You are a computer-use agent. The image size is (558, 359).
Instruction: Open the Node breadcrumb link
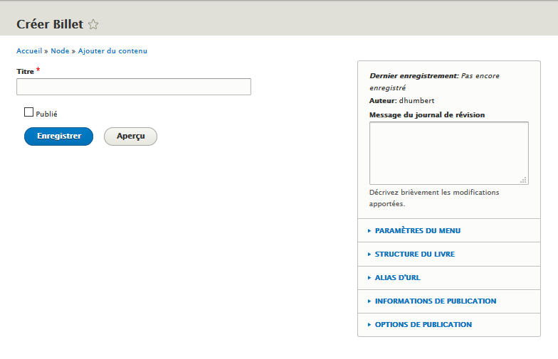tap(60, 51)
